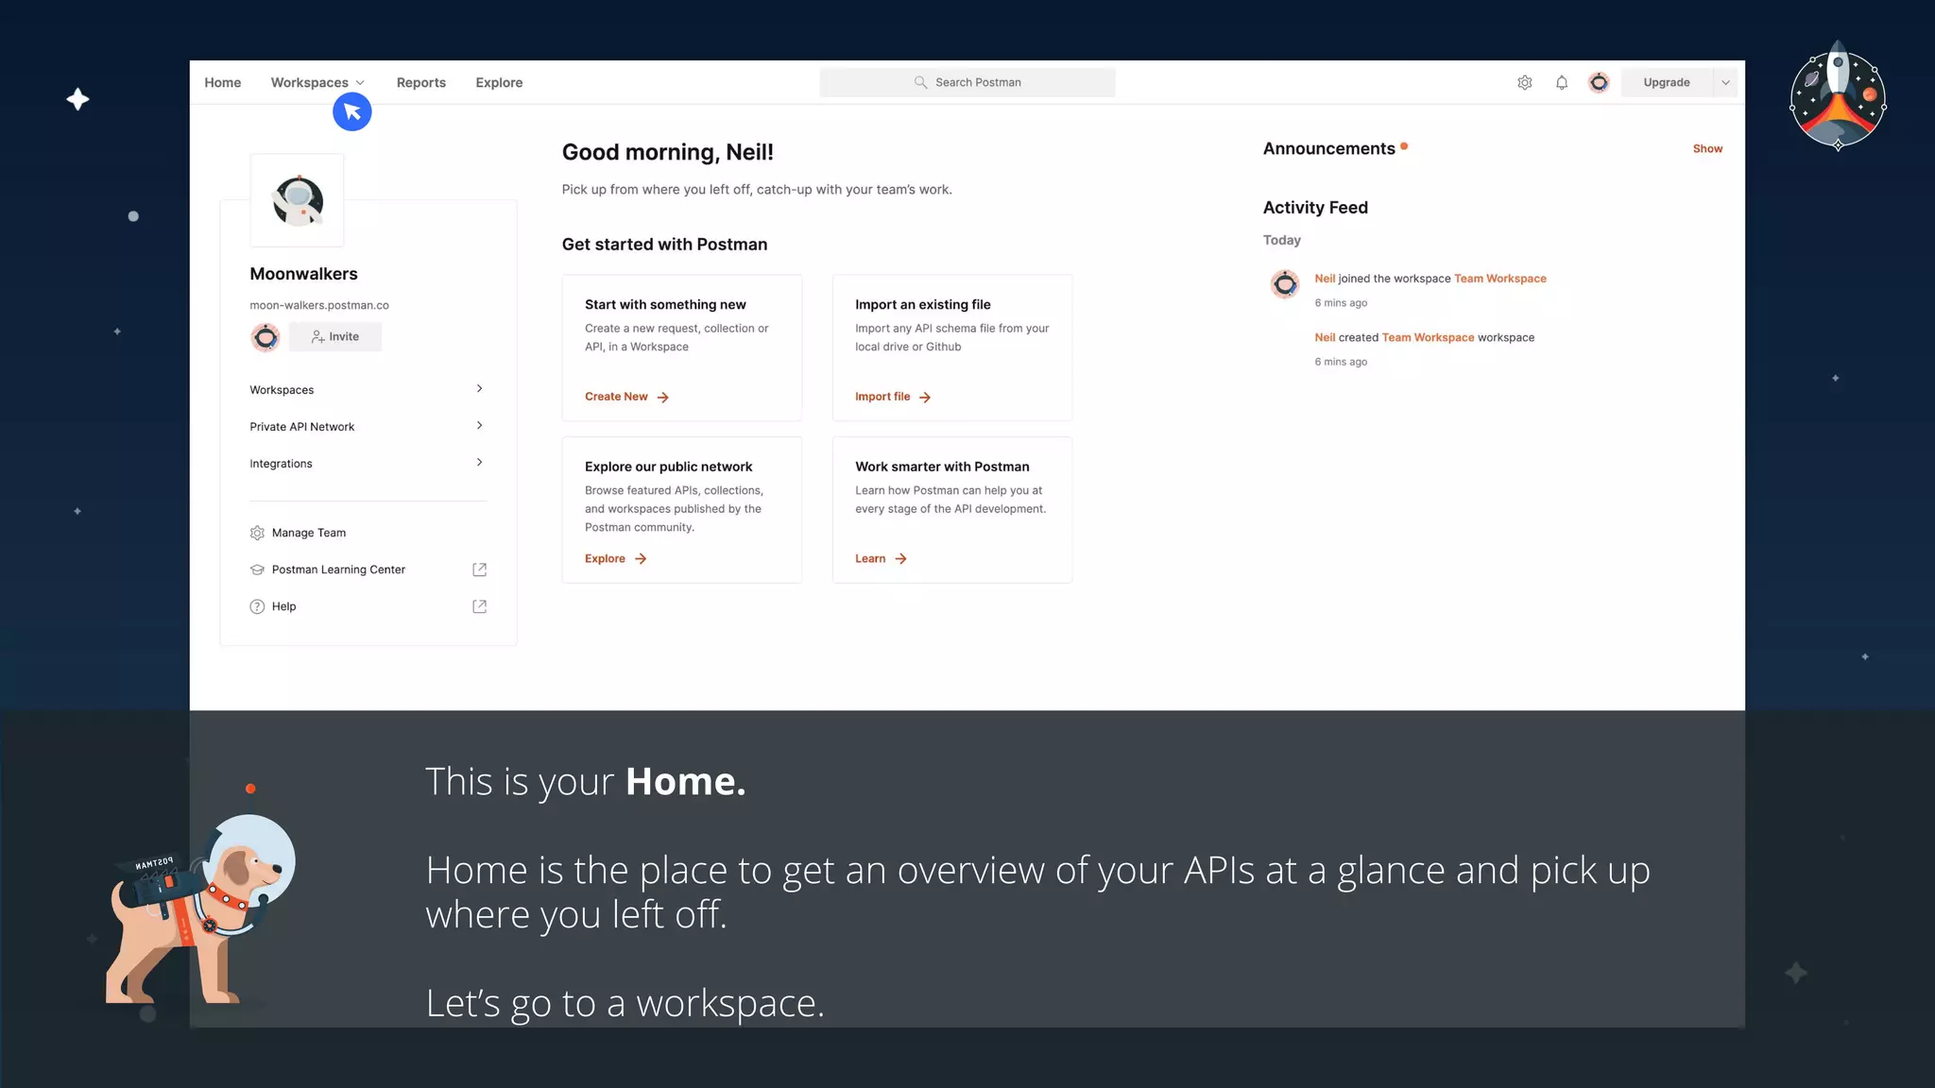This screenshot has height=1088, width=1935.
Task: Click the Upgrade button
Action: click(1667, 83)
